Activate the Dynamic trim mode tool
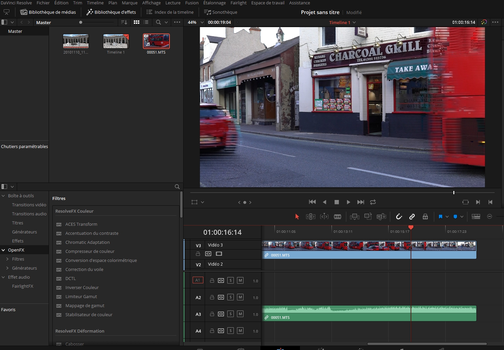The height and width of the screenshot is (350, 504). coord(324,217)
